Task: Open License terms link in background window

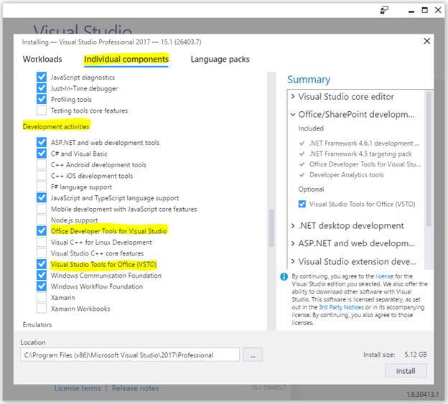Action: point(78,388)
